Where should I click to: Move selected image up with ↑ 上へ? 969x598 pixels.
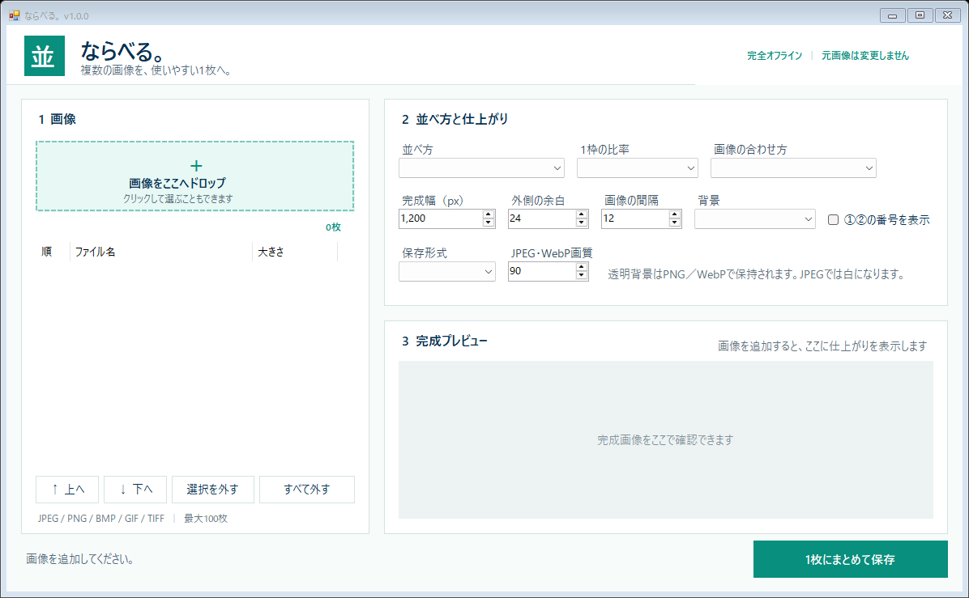click(67, 490)
